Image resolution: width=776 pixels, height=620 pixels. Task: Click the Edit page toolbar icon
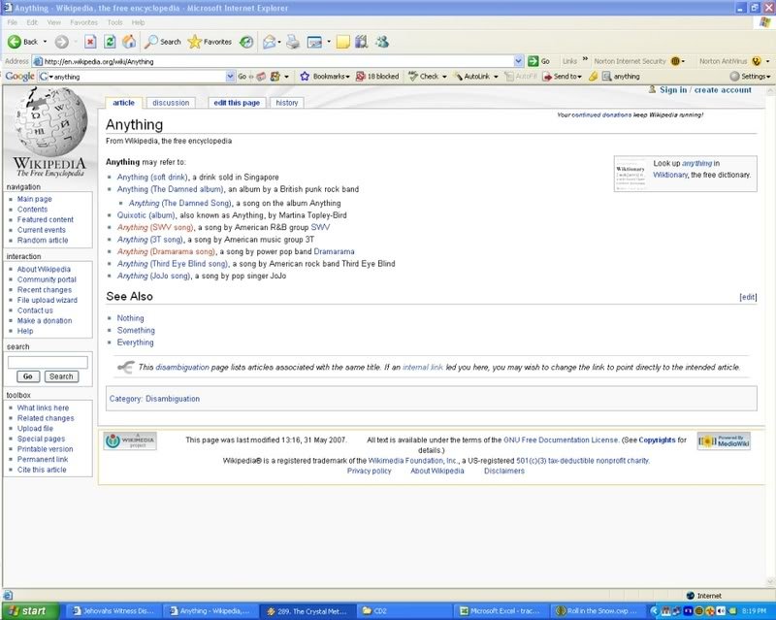pos(314,42)
